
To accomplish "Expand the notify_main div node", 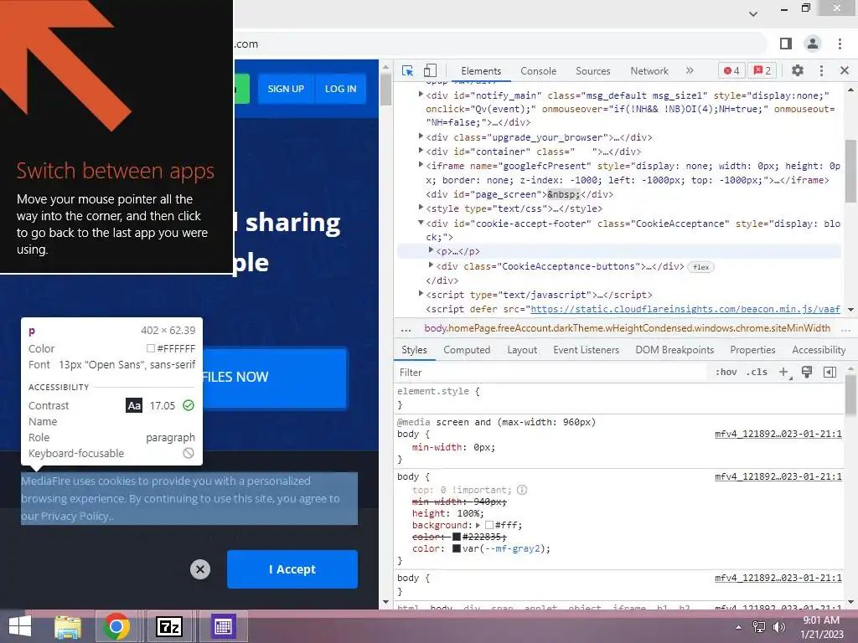I will click(x=421, y=95).
